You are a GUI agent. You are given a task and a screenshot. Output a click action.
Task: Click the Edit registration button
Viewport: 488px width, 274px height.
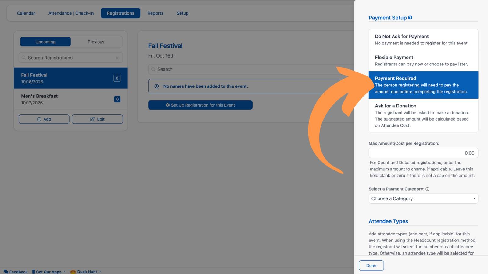(x=97, y=119)
